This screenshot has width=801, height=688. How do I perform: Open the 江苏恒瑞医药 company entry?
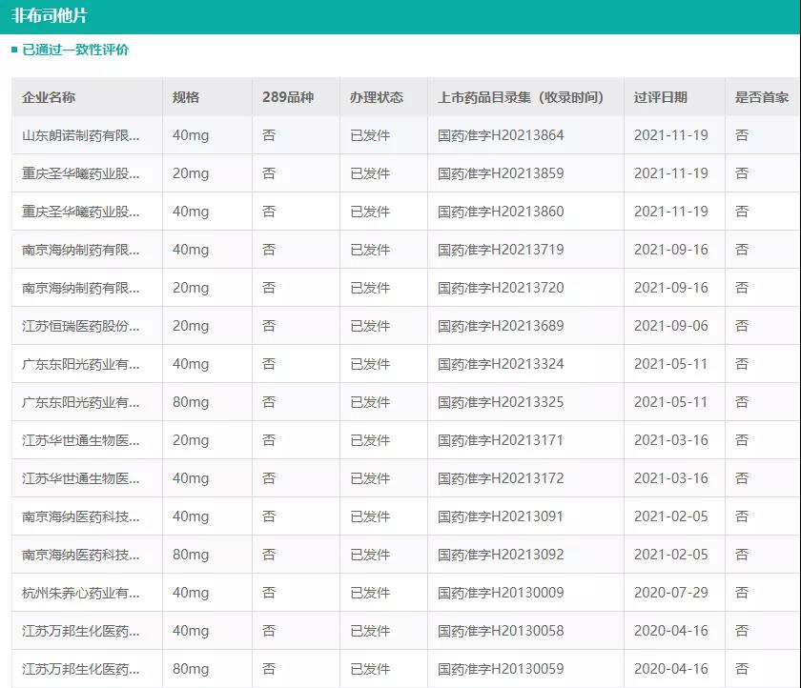pos(81,326)
